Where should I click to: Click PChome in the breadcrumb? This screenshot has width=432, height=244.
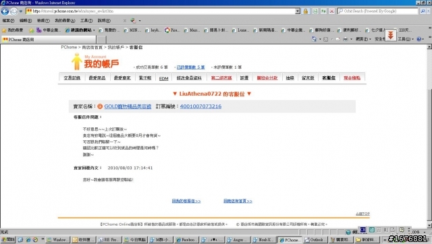(x=69, y=47)
